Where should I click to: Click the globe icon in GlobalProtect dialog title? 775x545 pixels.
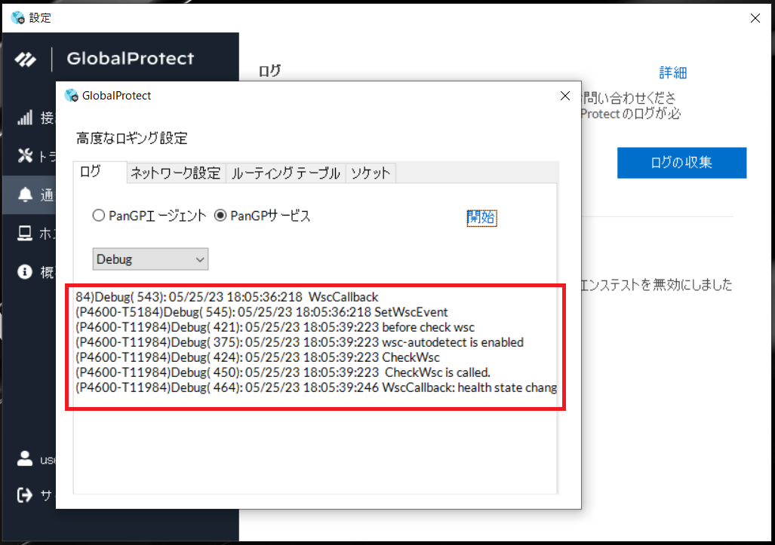(x=72, y=95)
